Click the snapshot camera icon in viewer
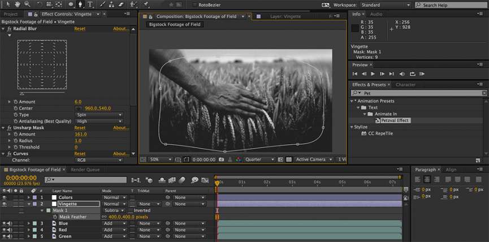Viewport: 489px width, 242px height. (x=222, y=159)
